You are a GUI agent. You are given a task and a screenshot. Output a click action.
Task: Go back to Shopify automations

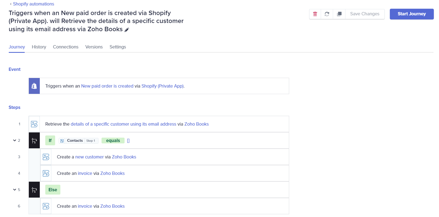point(33,4)
